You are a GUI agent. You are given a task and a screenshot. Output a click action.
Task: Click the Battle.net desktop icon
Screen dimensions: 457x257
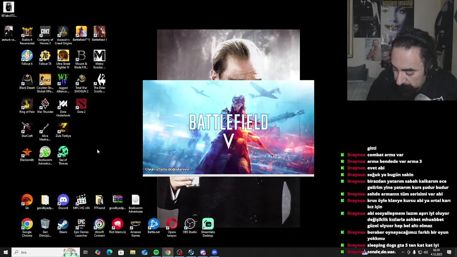[154, 226]
